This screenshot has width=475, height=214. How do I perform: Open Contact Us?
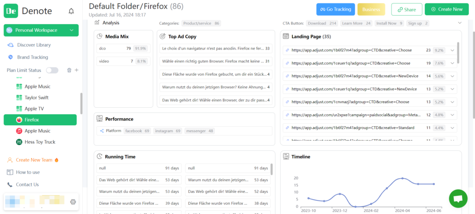point(27,185)
